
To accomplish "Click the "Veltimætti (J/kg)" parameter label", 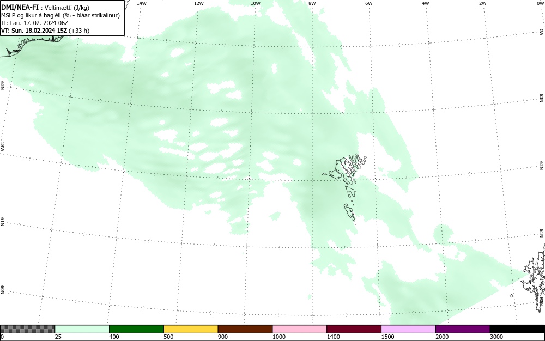I will click(67, 8).
